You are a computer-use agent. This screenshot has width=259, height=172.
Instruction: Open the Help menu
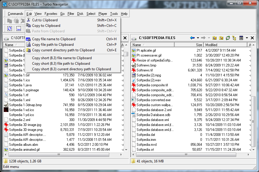[124, 14]
